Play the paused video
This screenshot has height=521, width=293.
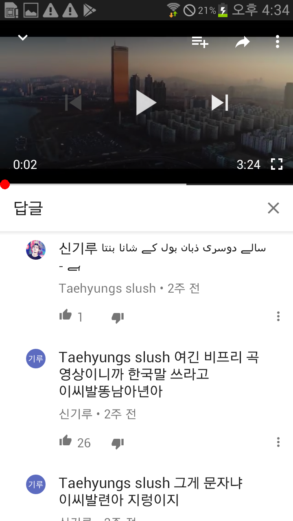coord(146,103)
